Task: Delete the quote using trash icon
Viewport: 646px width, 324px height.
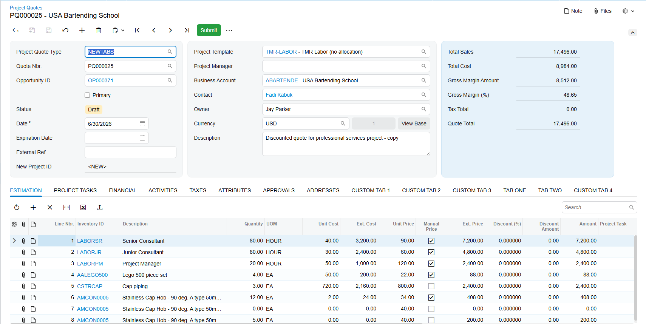Action: click(99, 30)
